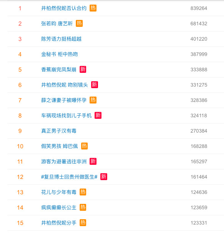
Task: Open the 井柏然倪妮分手 trending topic
Action: tap(59, 223)
